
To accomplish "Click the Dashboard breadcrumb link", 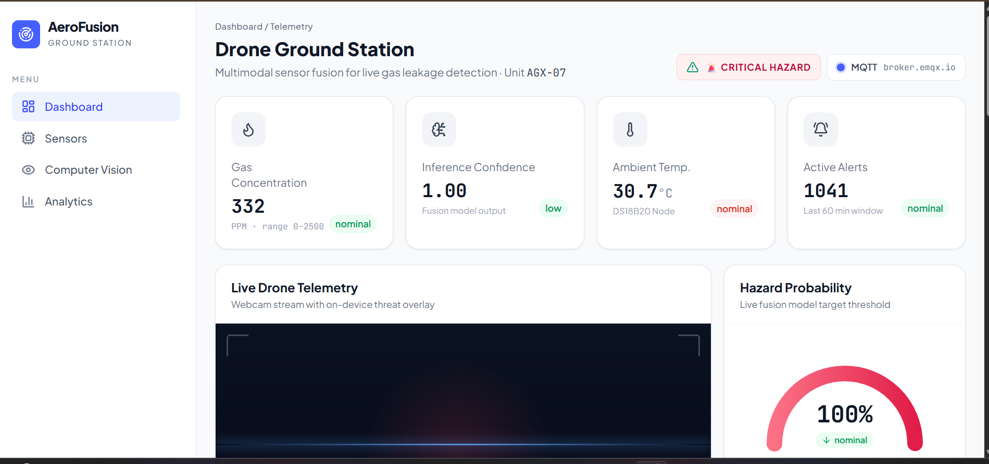I will [239, 27].
